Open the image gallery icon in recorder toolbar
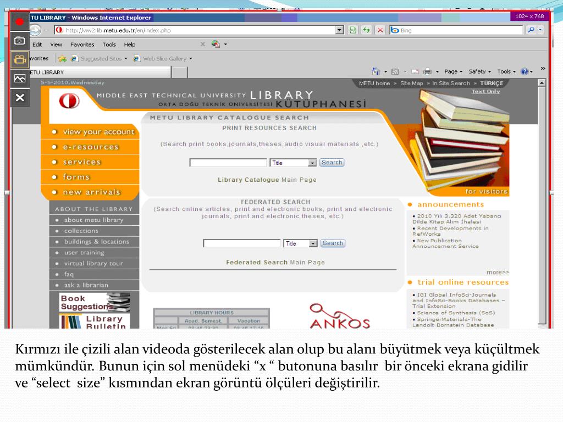 [19, 78]
